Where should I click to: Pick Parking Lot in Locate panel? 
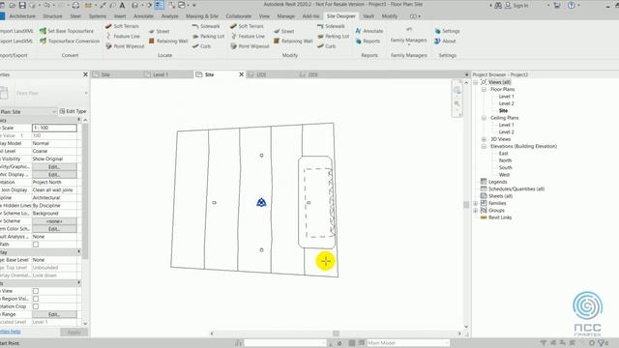pyautogui.click(x=208, y=37)
